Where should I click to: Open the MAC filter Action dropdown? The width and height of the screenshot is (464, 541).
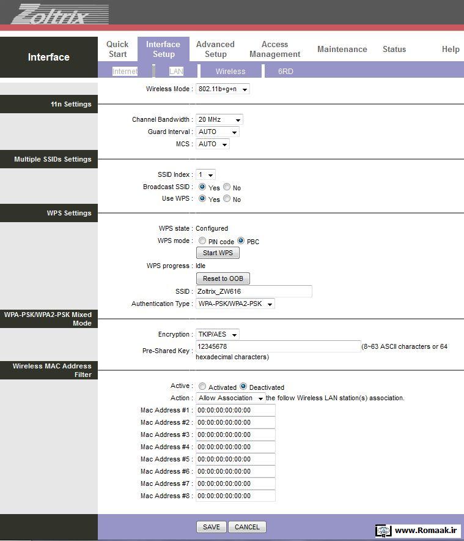(x=230, y=398)
